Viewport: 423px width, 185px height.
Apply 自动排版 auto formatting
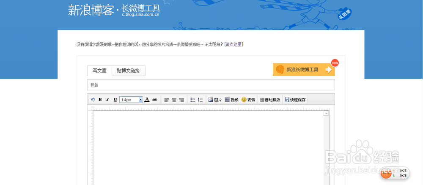pos(270,100)
